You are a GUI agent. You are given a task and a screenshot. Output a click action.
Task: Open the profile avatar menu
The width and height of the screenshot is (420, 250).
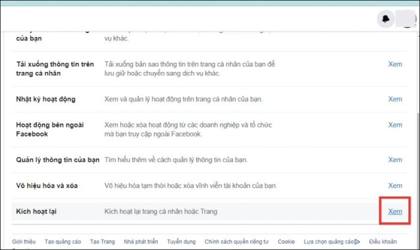click(x=407, y=19)
